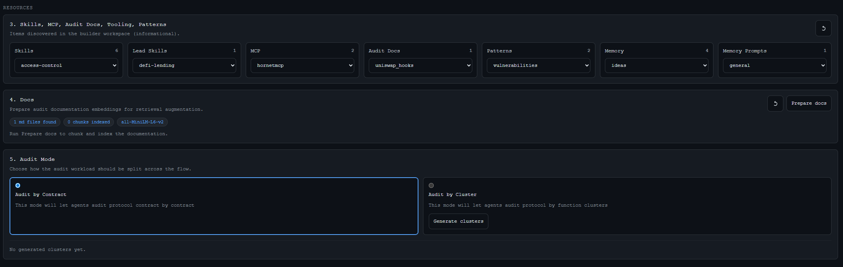The image size is (843, 267).
Task: Click the '5. Audit Mode' section heading
Action: [32, 159]
